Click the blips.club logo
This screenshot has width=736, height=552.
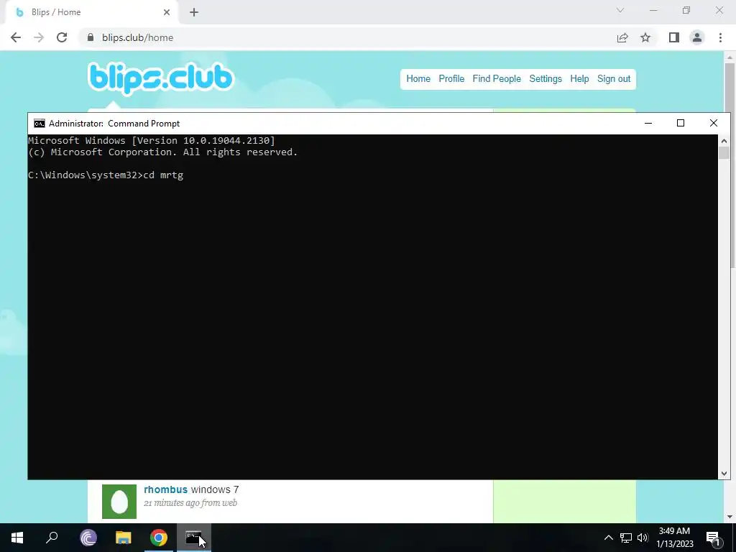click(x=160, y=78)
